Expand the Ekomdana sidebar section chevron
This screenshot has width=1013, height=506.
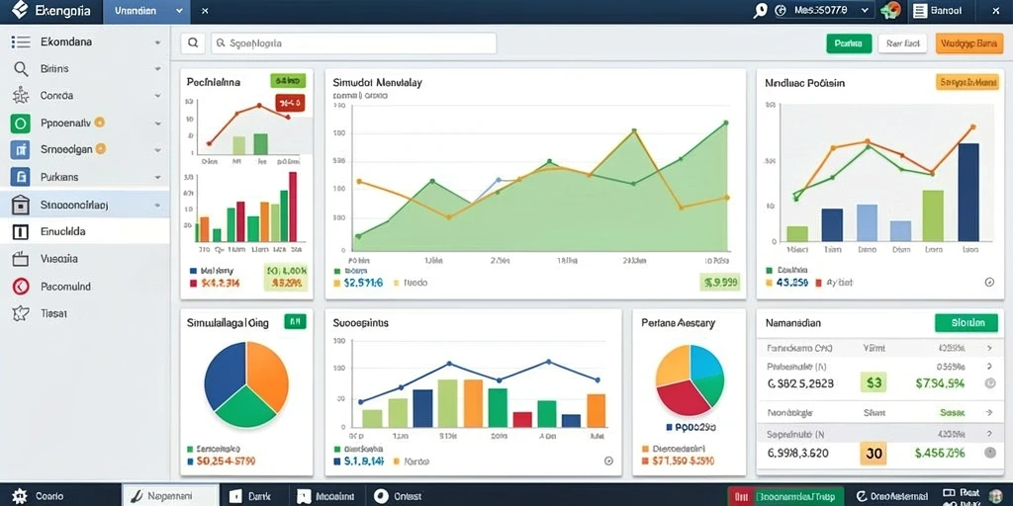click(x=157, y=42)
